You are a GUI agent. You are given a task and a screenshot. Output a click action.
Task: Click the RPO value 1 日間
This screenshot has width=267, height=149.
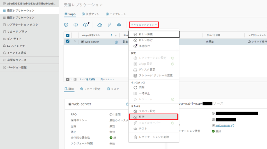pyautogui.click(x=115, y=115)
